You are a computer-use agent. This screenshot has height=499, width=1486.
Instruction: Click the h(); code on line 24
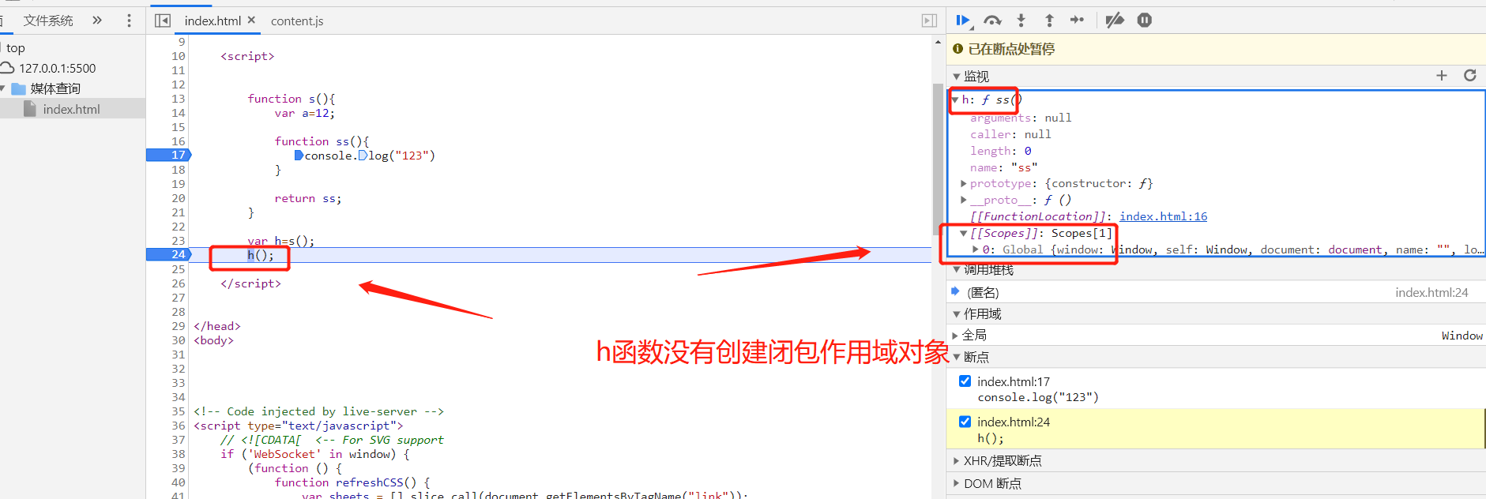261,255
